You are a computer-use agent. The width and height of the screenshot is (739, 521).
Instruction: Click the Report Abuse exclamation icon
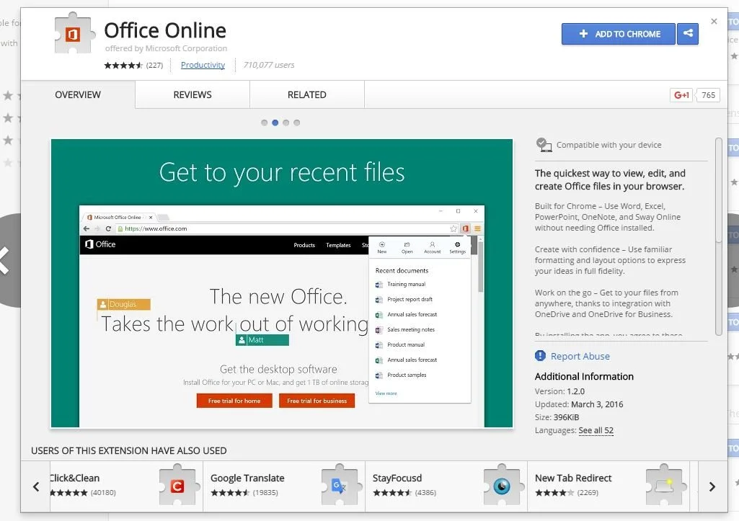point(540,356)
